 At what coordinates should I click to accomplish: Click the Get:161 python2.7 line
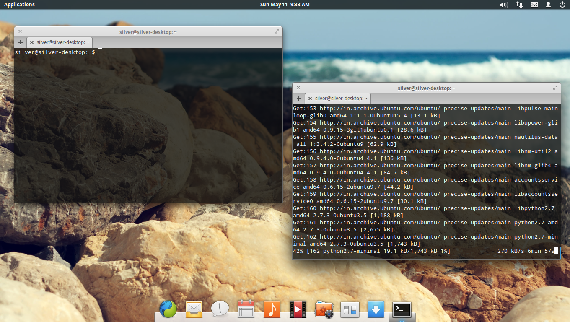(x=425, y=226)
